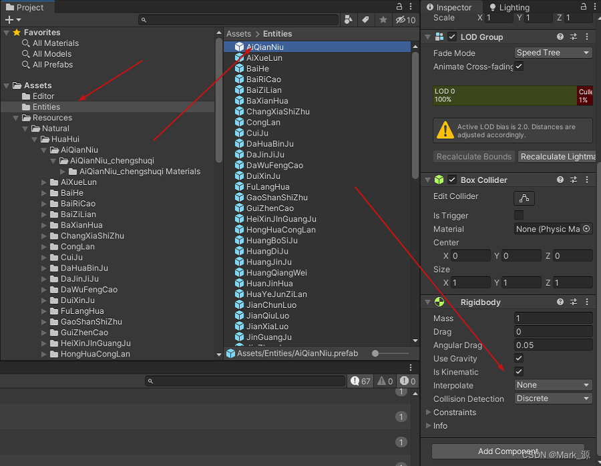Collapse the HuaHui folder in tree
Viewport: 601px width, 466px height.
[x=35, y=139]
